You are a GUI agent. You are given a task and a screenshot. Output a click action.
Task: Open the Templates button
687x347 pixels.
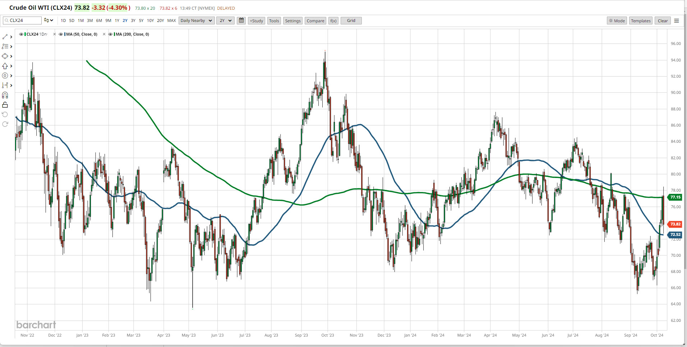(x=641, y=20)
